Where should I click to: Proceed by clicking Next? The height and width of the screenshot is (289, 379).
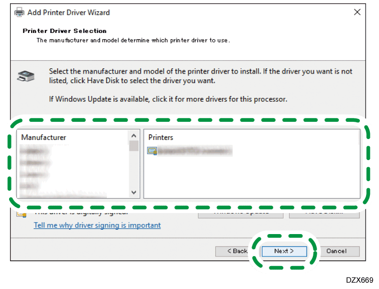point(284,251)
